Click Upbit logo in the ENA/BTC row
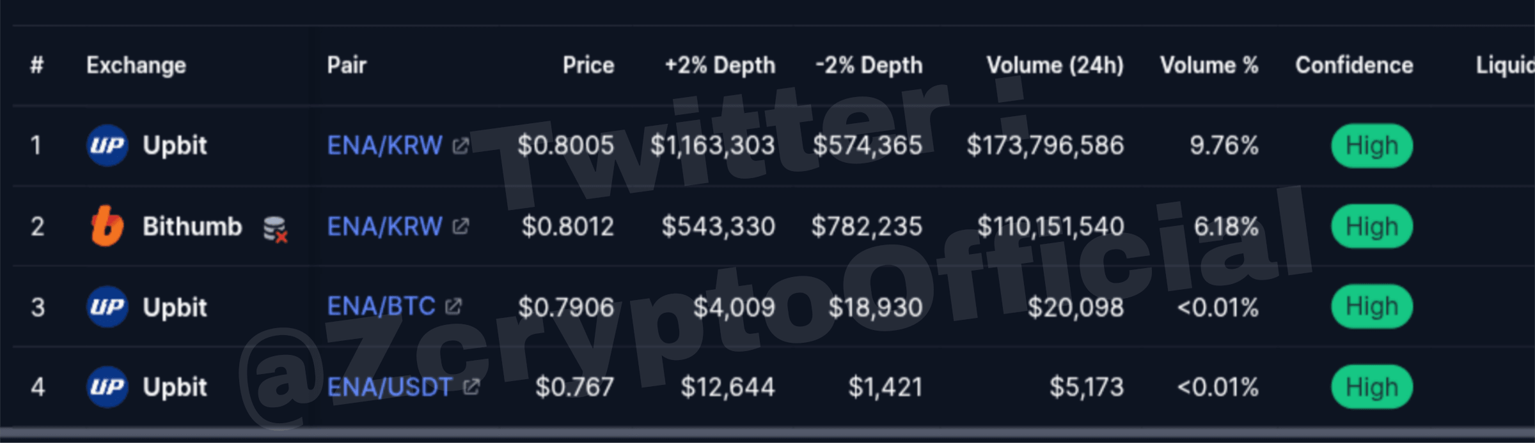This screenshot has width=1535, height=443. click(107, 307)
